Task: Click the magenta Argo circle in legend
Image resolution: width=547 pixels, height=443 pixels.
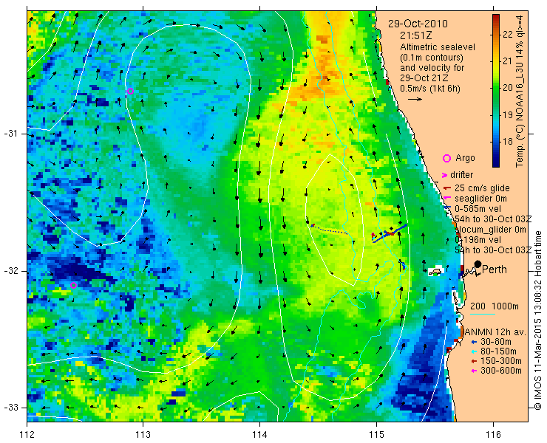Action: point(446,159)
